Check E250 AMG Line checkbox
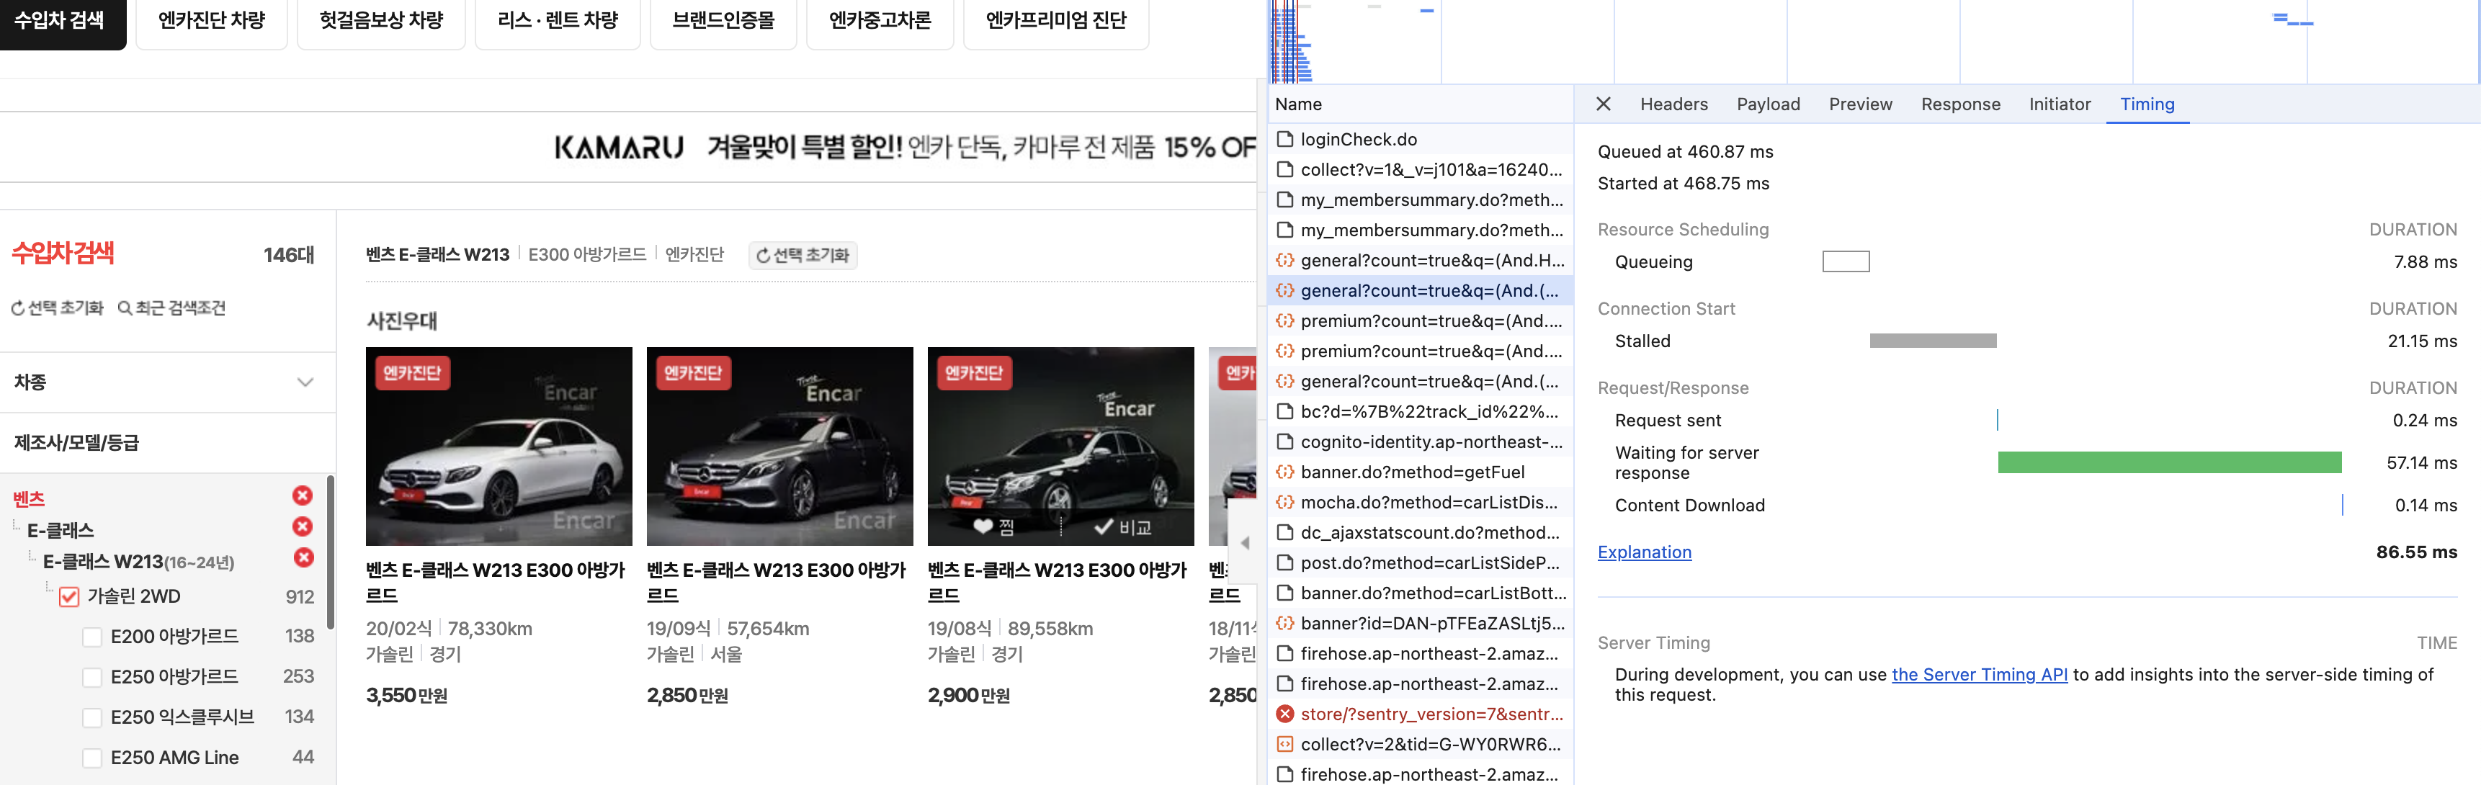The height and width of the screenshot is (785, 2481). coord(92,758)
